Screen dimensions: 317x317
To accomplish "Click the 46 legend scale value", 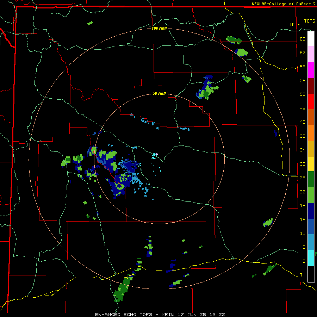I will click(x=303, y=108).
